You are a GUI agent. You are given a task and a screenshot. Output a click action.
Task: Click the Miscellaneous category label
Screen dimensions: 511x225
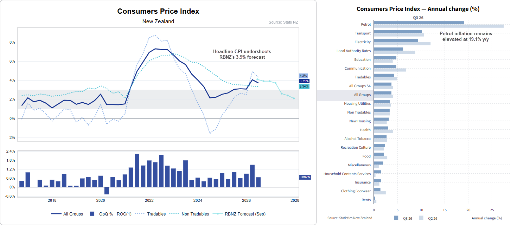(359, 165)
